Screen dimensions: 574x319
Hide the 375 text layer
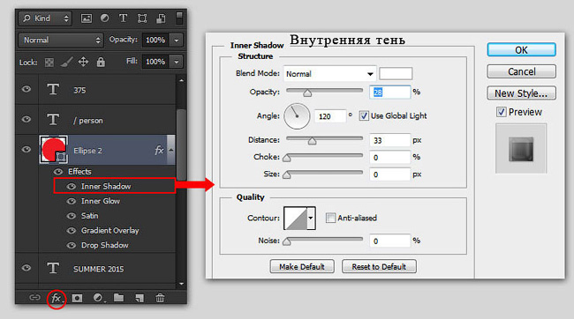(26, 89)
